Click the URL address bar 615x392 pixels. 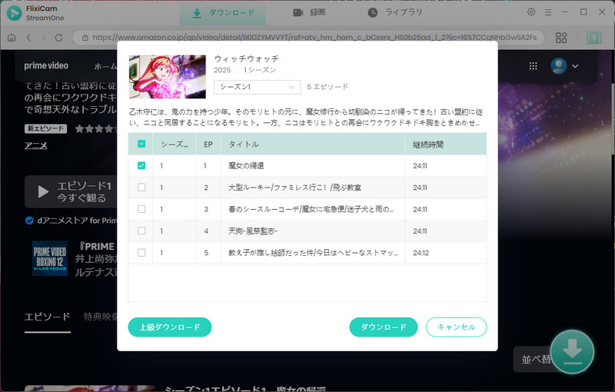(x=309, y=38)
